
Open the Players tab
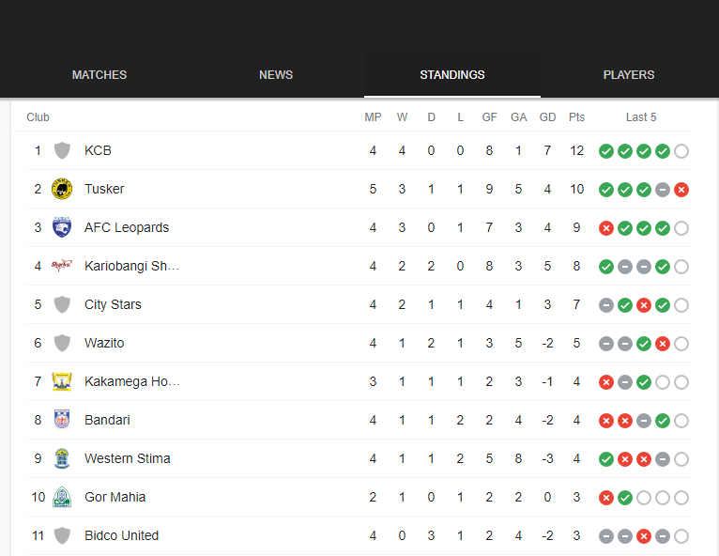[629, 75]
